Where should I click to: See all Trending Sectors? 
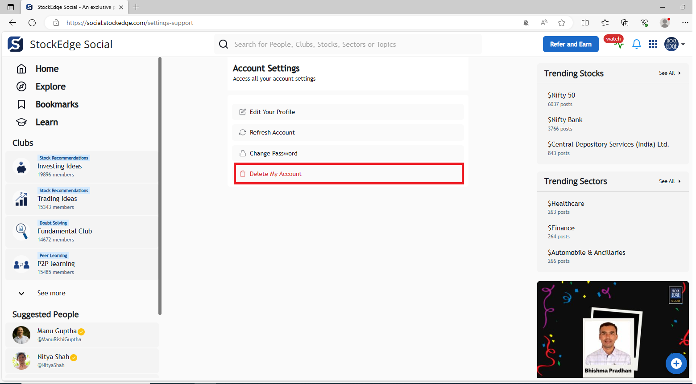tap(669, 181)
